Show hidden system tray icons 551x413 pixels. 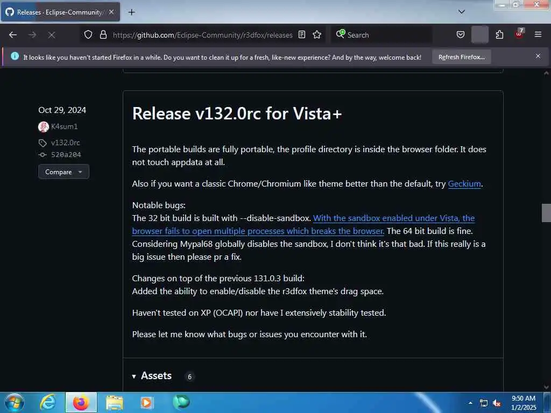click(470, 403)
